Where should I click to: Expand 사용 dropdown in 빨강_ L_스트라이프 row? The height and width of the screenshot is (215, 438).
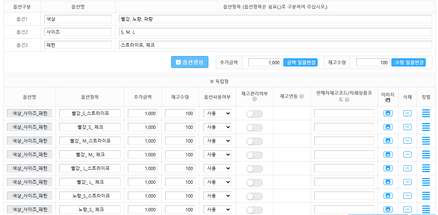pyautogui.click(x=217, y=168)
